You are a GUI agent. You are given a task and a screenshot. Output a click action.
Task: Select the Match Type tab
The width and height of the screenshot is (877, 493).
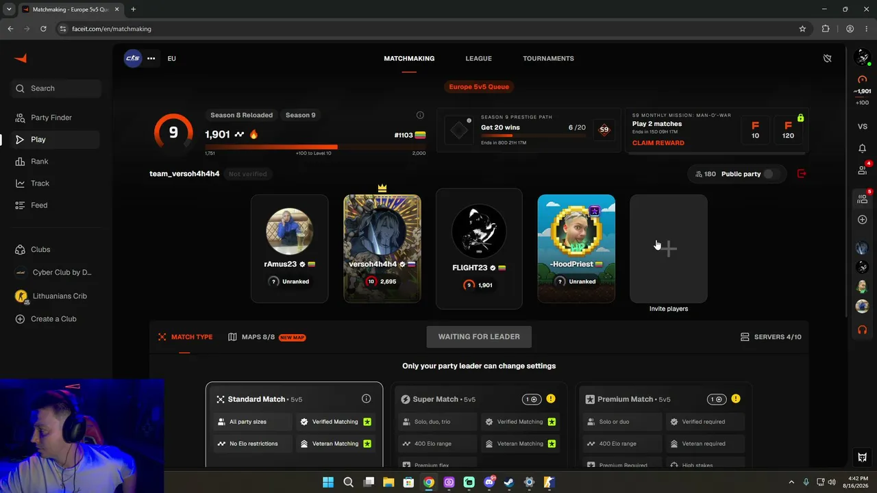185,337
